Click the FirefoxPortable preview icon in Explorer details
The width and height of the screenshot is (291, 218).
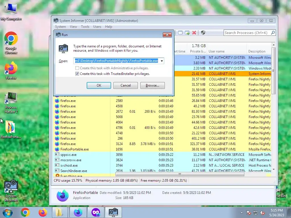click(x=63, y=195)
